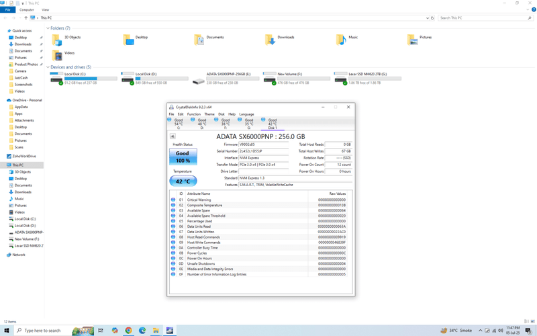537x336 pixels.
Task: Open the Theme menu in CrystalDiskInfo
Action: tap(209, 114)
